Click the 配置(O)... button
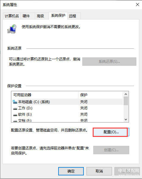The image size is (142, 179). tap(111, 132)
